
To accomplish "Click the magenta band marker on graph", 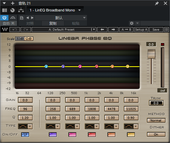I will (80, 66).
